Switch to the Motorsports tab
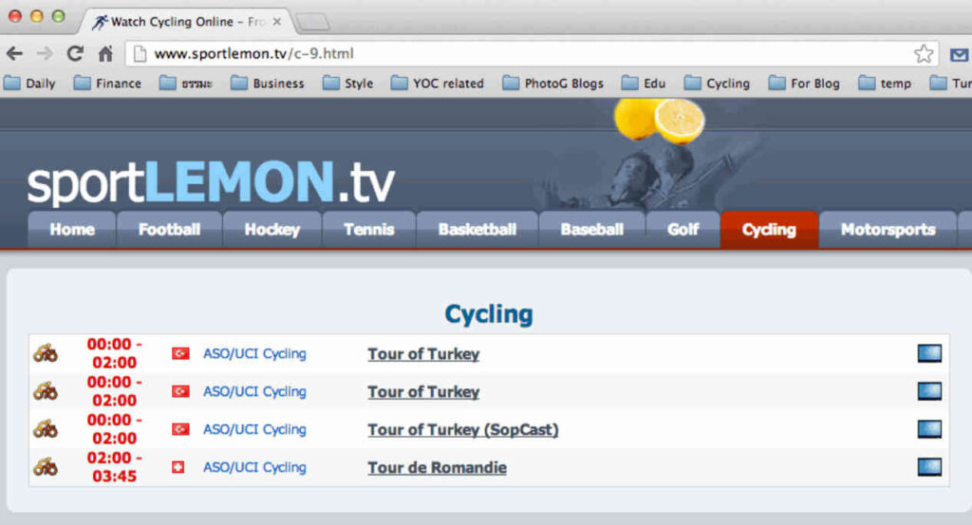Image resolution: width=972 pixels, height=525 pixels. [x=888, y=230]
